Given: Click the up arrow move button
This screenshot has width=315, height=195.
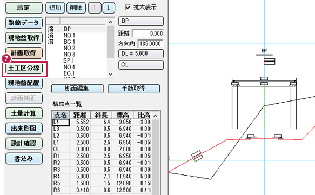Looking at the screenshot, I should (x=95, y=8).
